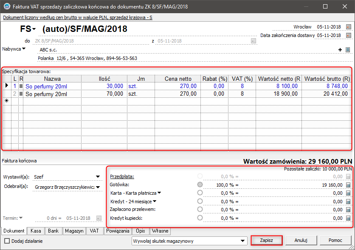Open calendar for Data zakończenia dostawy
The height and width of the screenshot is (250, 355).
point(349,35)
